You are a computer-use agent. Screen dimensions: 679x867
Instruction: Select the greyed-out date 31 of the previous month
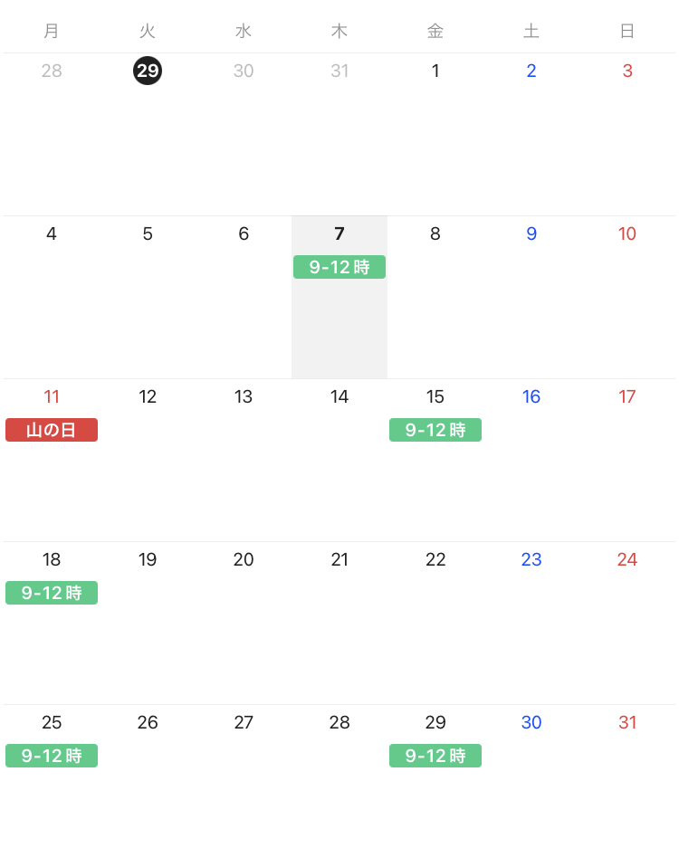(x=339, y=71)
